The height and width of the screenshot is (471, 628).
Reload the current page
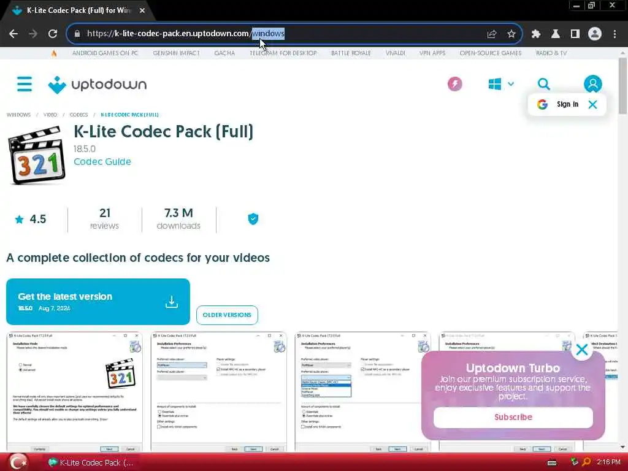coord(53,34)
